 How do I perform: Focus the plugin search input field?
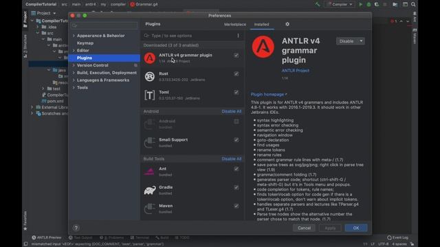click(192, 36)
